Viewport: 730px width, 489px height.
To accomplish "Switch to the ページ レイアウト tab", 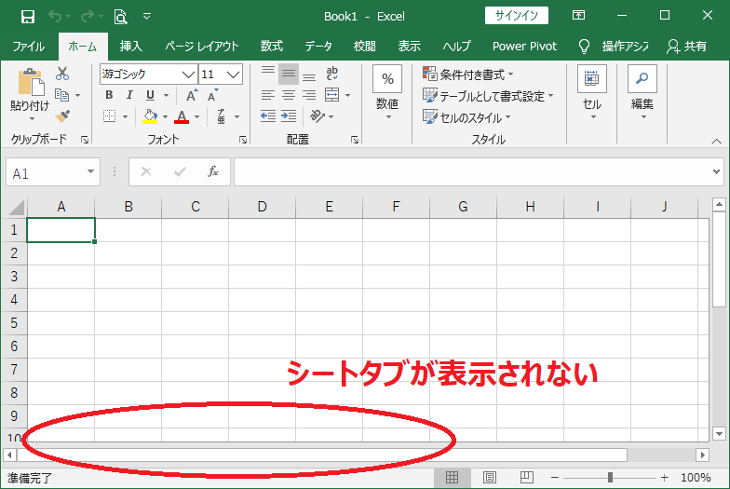I will tap(201, 47).
